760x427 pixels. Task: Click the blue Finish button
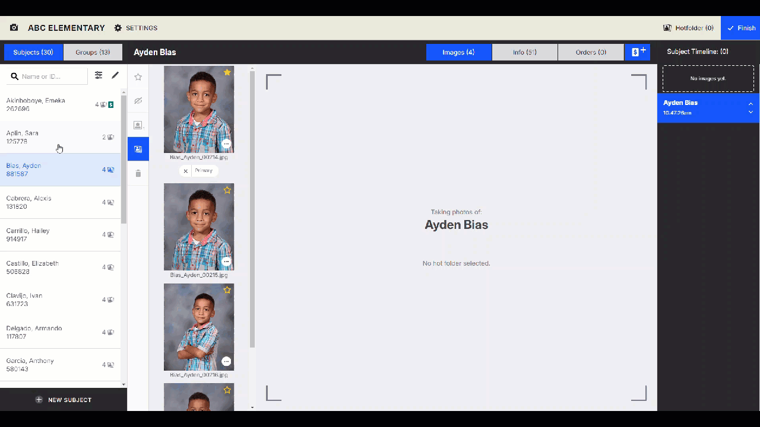click(x=740, y=28)
